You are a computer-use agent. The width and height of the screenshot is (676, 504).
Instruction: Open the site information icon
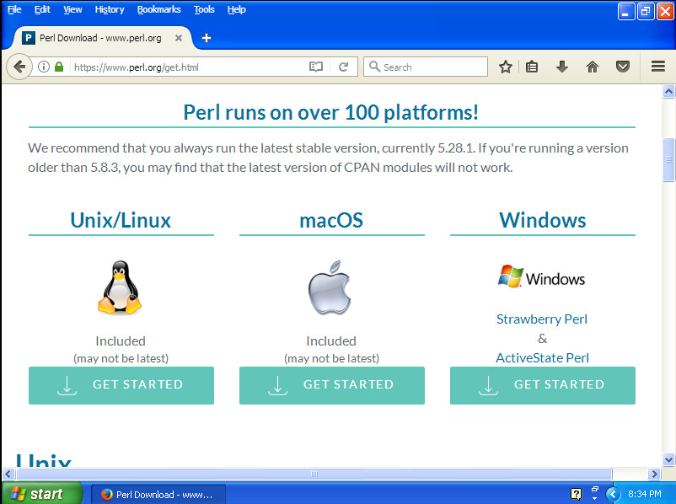(44, 67)
